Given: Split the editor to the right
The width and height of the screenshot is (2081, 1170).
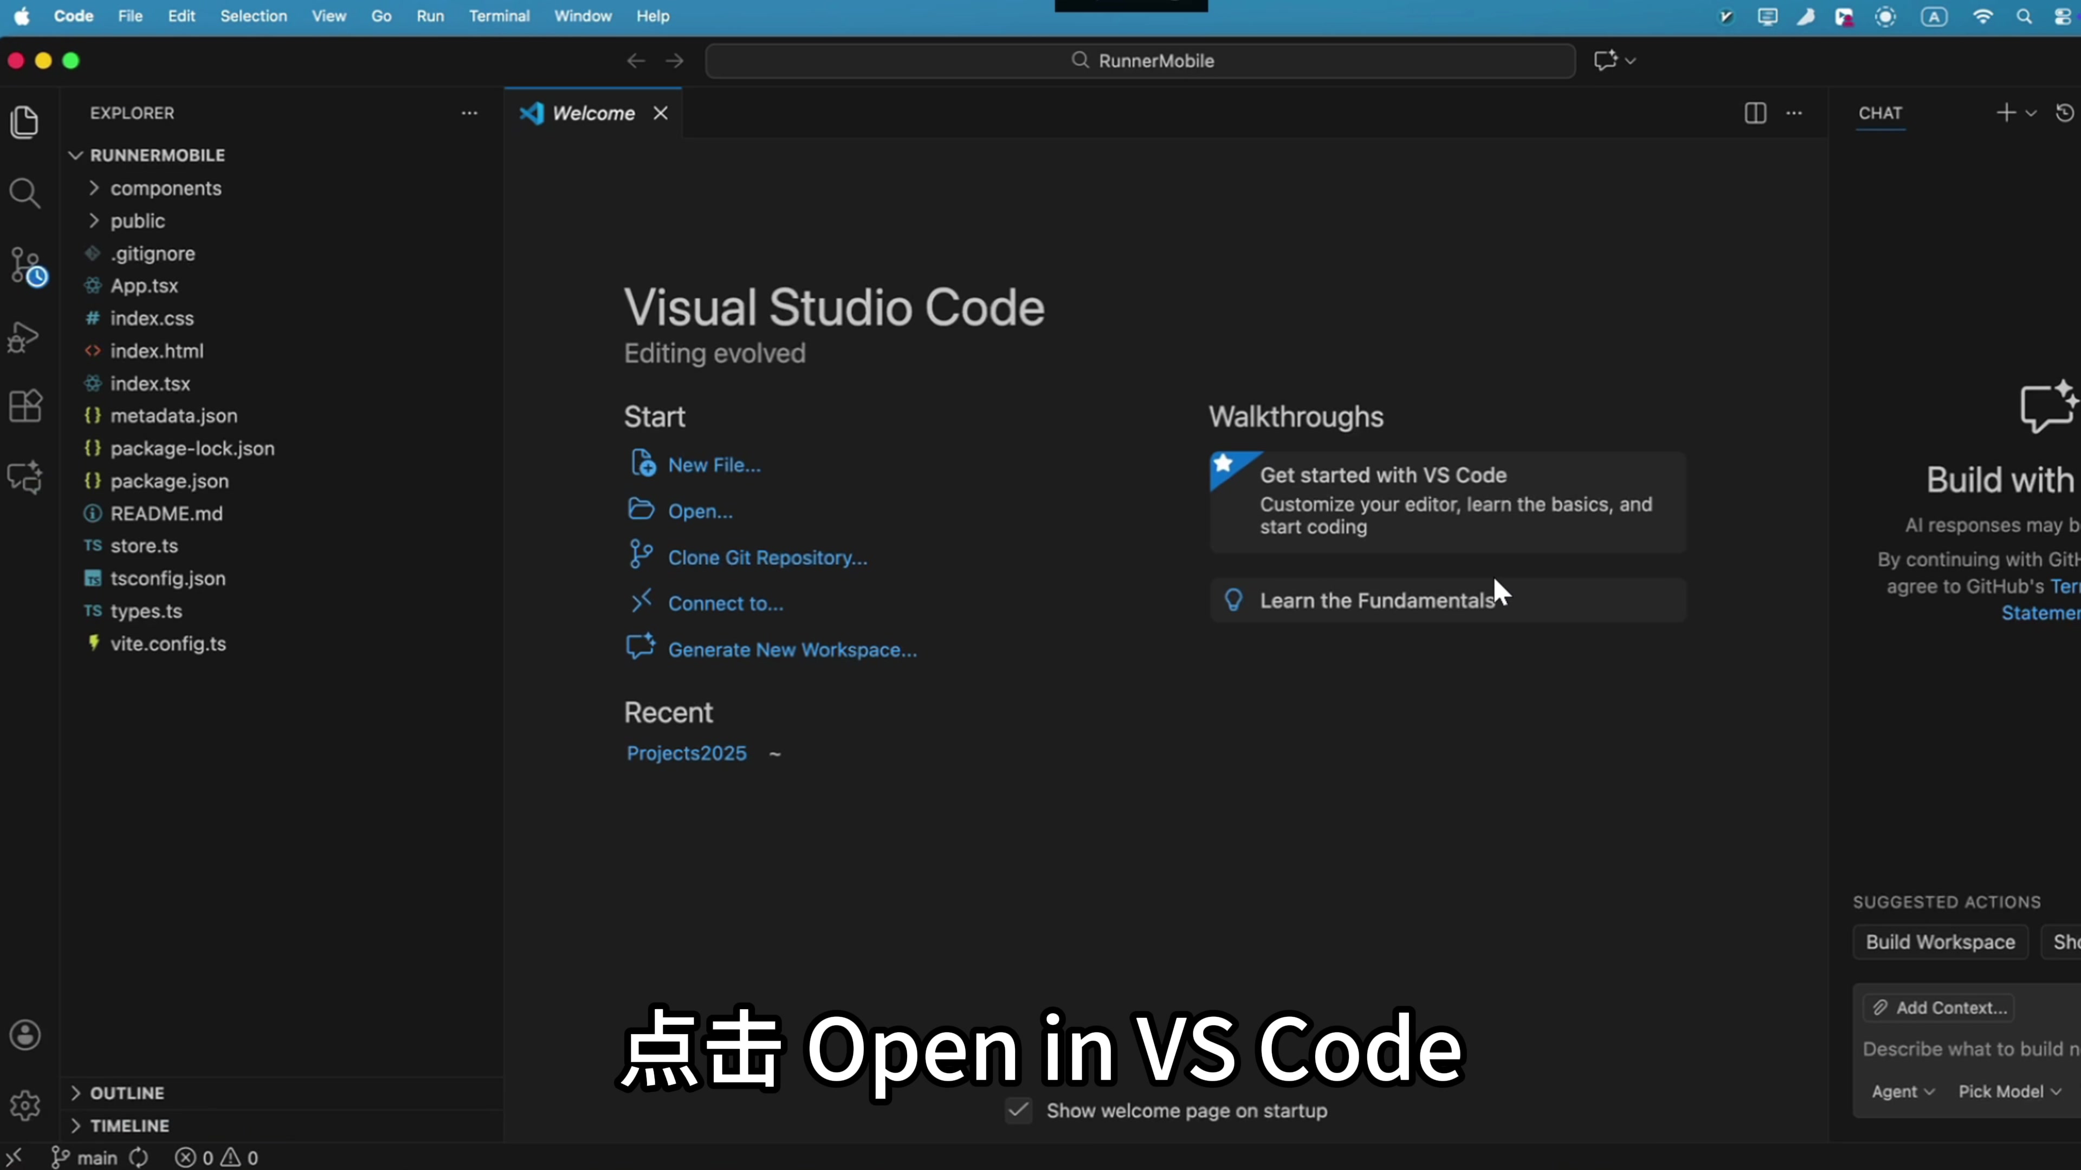Looking at the screenshot, I should [x=1755, y=113].
